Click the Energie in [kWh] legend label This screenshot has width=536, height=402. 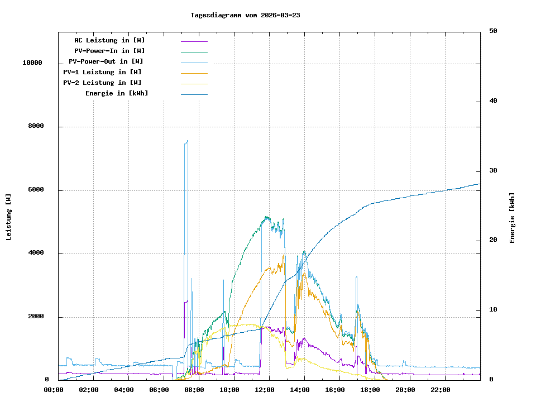(117, 93)
